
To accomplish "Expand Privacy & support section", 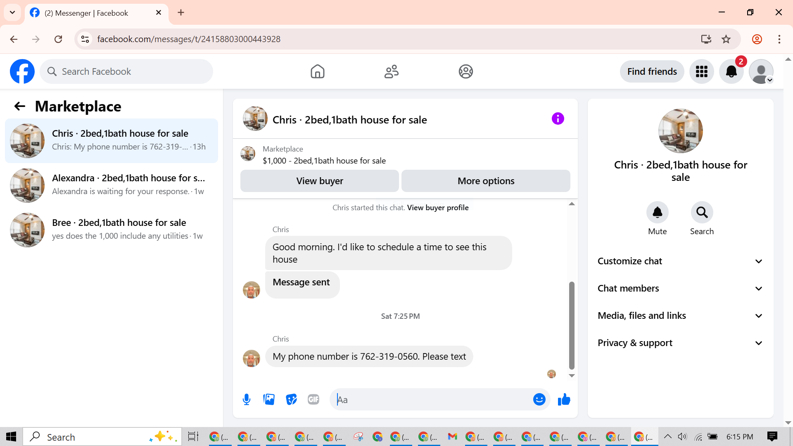I will [680, 343].
